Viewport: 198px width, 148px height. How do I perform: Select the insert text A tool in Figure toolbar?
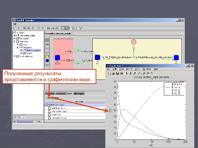pyautogui.click(x=131, y=73)
